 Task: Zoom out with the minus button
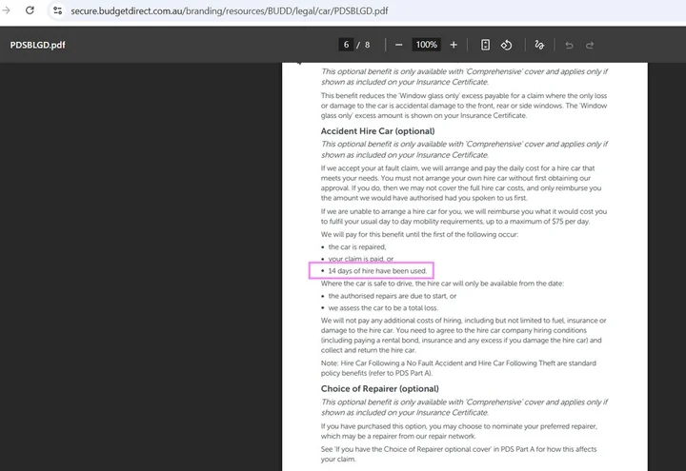coord(398,45)
